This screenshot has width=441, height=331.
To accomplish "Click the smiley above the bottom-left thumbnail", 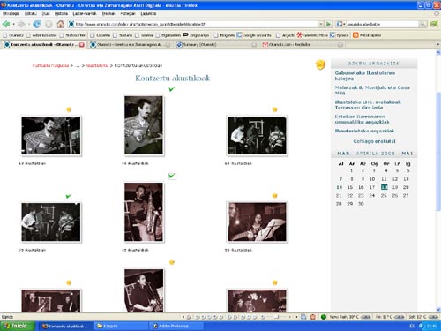I will point(69,282).
